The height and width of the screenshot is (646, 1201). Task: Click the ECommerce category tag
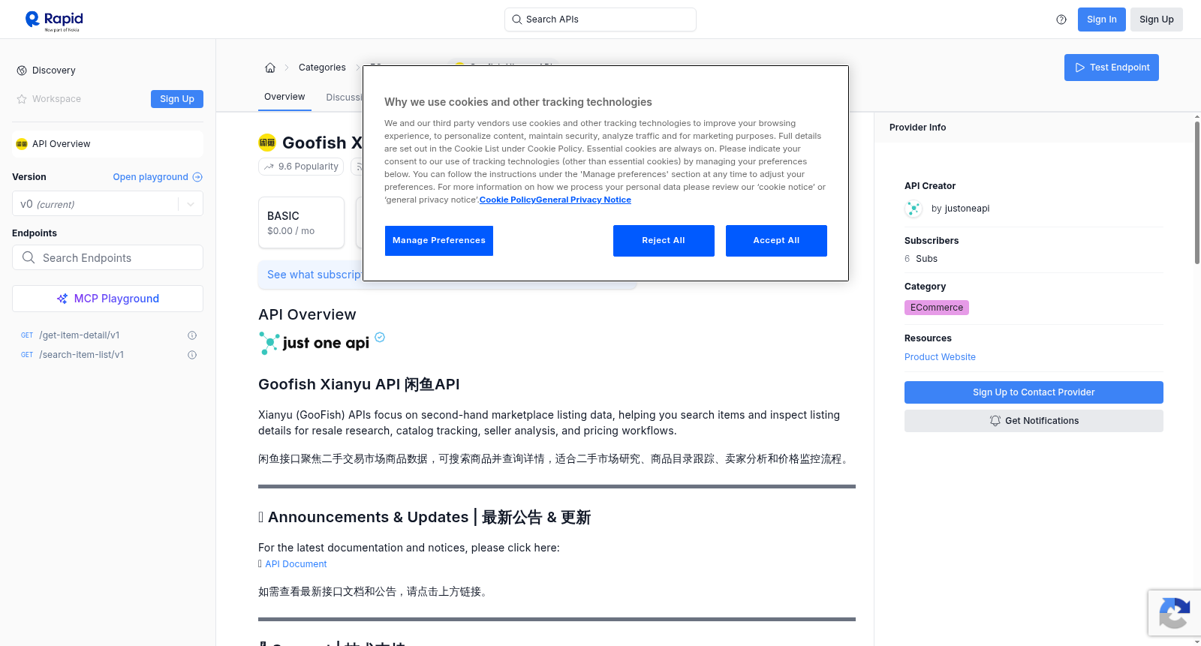[x=937, y=308]
